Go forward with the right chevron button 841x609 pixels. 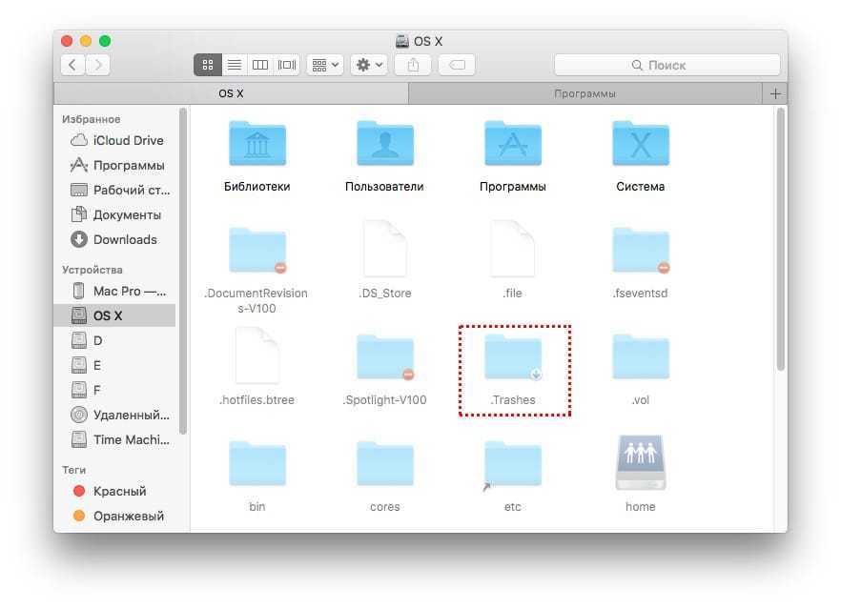(98, 65)
